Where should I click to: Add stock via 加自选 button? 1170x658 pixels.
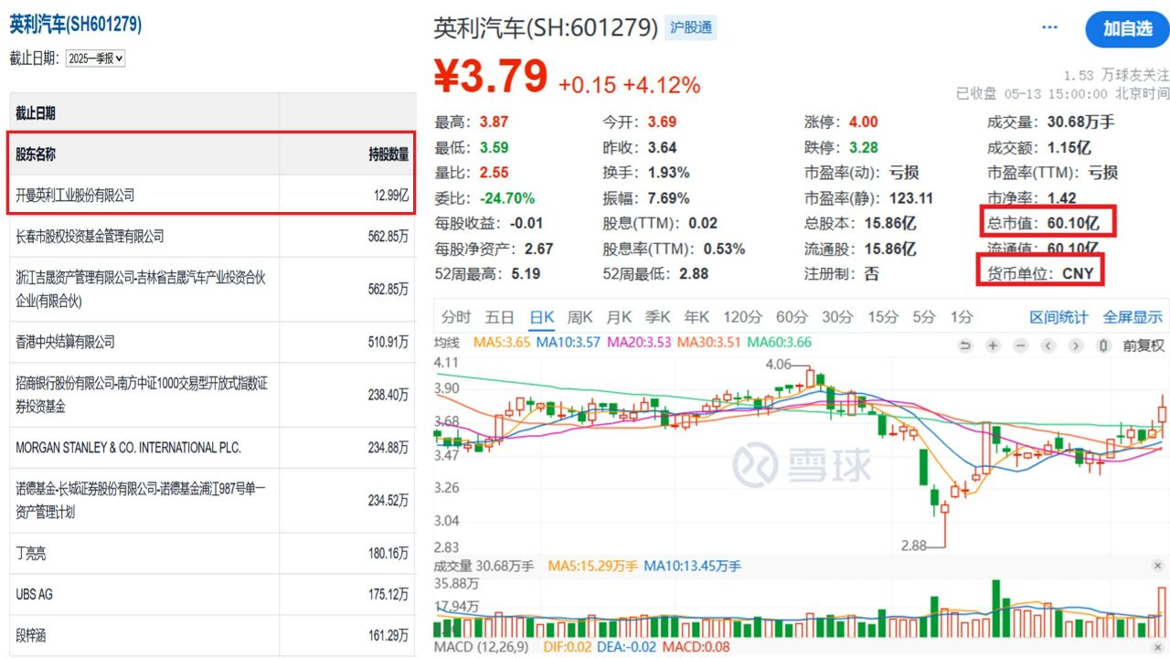(x=1127, y=29)
